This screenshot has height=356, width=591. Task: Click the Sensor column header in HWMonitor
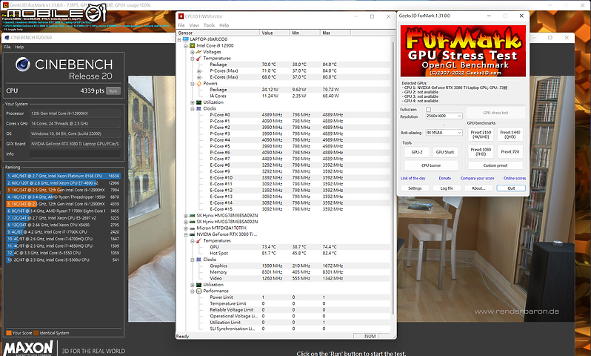point(218,33)
